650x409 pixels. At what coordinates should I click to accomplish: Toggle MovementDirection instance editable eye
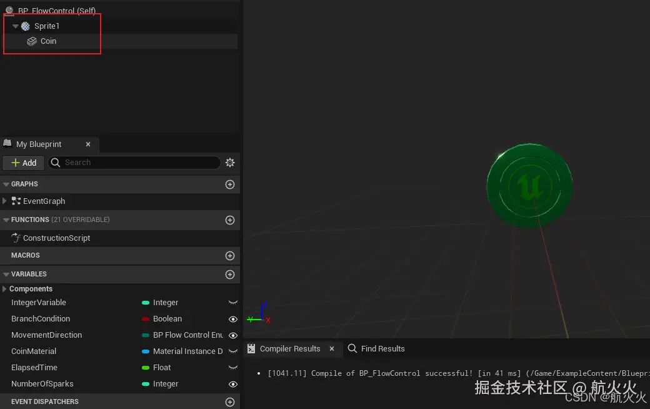click(233, 335)
